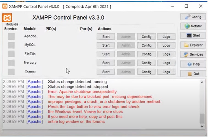
Task: Click the Apache Admin button
Action: coord(126,37)
